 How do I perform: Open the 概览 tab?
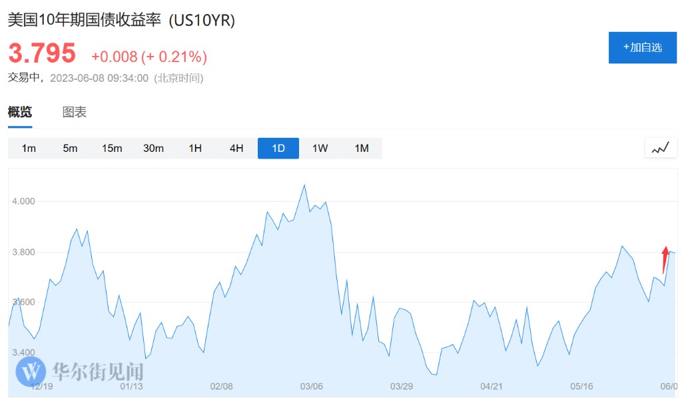point(20,112)
